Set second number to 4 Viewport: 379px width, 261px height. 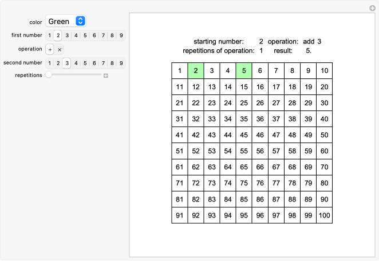pyautogui.click(x=76, y=64)
